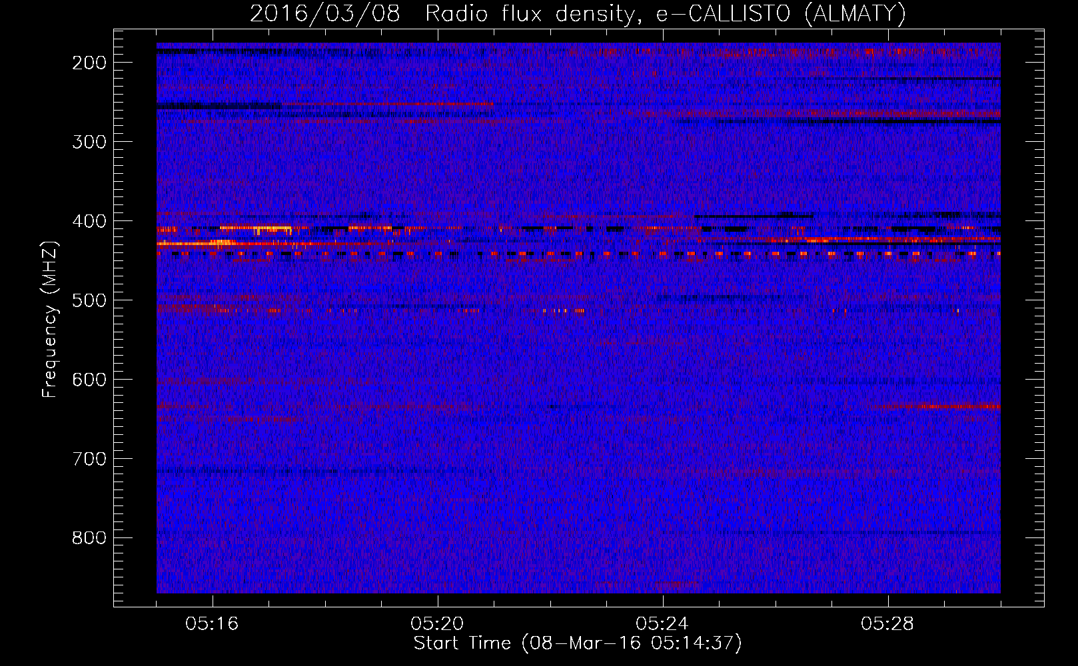Click the plot title '2016/03/08 Radio flux density'

coord(441,13)
